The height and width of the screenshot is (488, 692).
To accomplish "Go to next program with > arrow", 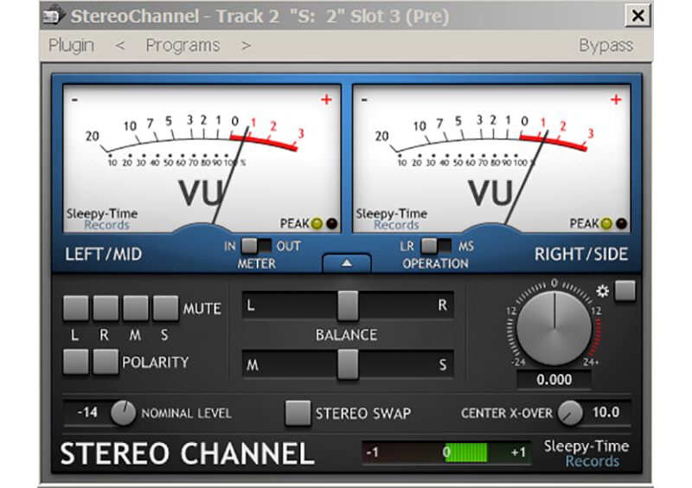I will 246,46.
